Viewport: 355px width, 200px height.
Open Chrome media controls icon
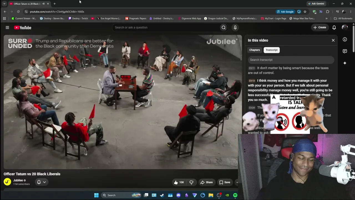pos(337,12)
